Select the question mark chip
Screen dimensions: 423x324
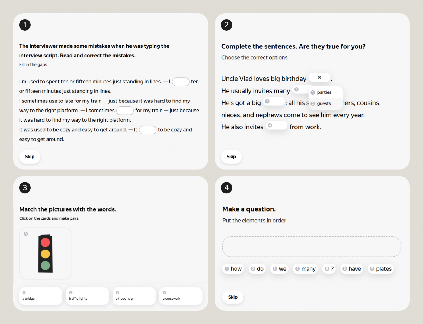pos(329,269)
